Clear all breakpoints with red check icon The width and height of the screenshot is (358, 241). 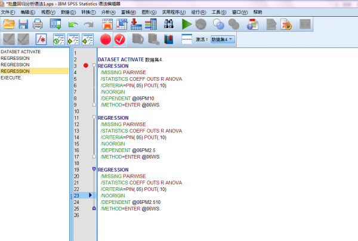pyautogui.click(x=120, y=39)
